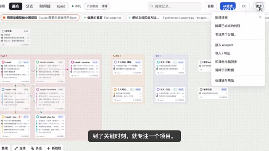
Task: Toggle 进行中 badge on tripsplit · currencies card
Action: pyautogui.click(x=95, y=62)
